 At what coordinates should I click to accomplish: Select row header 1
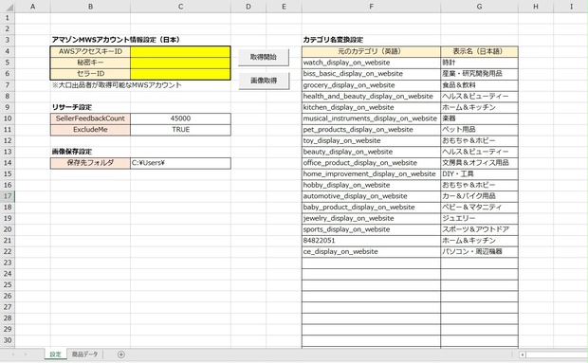[x=8, y=18]
